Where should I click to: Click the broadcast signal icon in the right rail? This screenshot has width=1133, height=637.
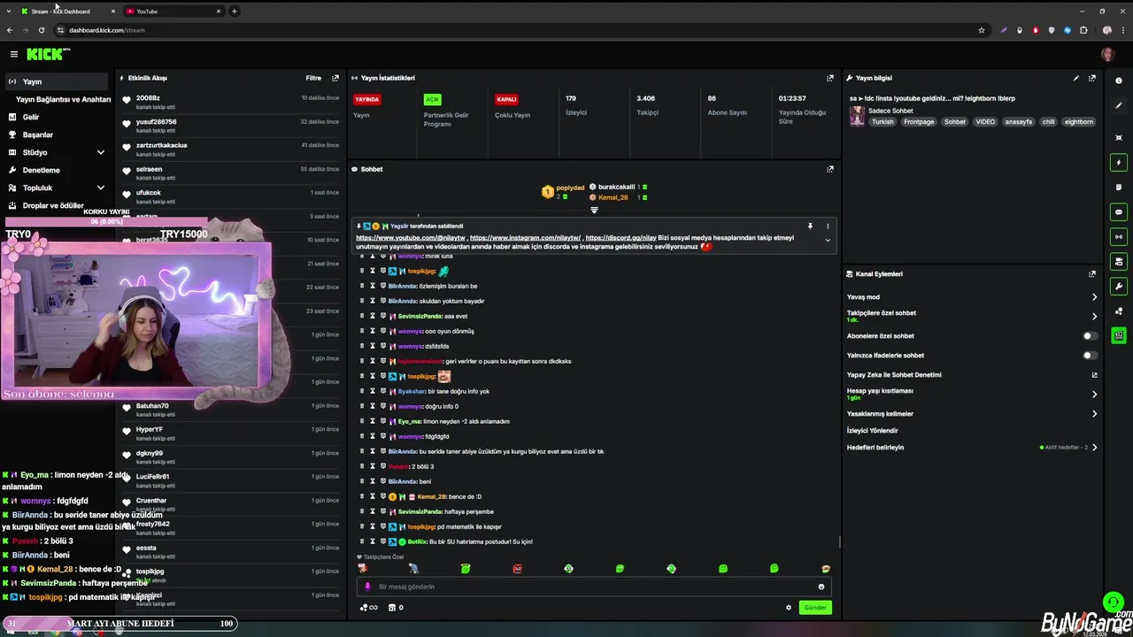click(x=1119, y=237)
